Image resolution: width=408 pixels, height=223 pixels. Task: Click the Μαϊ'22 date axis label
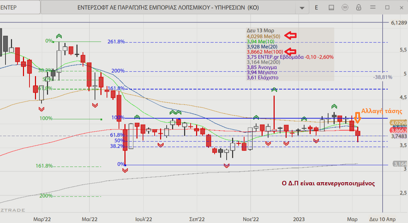click(89, 219)
